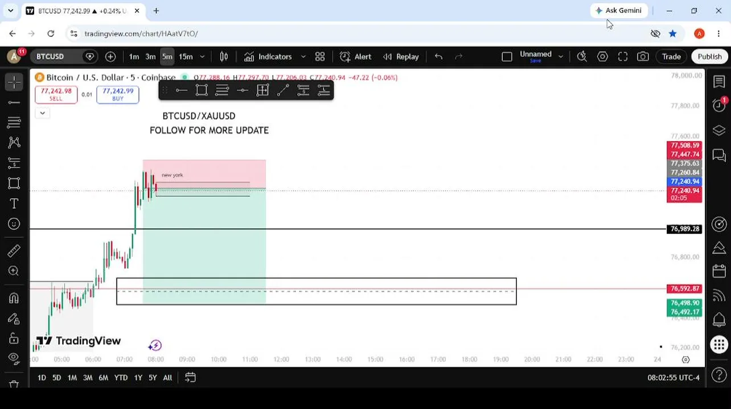Enter fullscreen mode
Viewport: 731px width, 409px height.
(x=623, y=56)
